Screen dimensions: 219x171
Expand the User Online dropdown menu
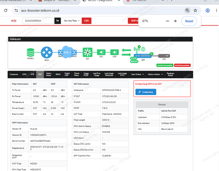[x=137, y=75]
